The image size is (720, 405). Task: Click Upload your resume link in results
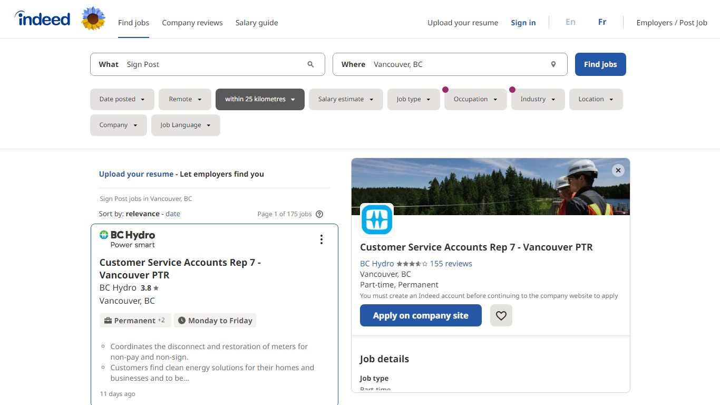point(136,174)
